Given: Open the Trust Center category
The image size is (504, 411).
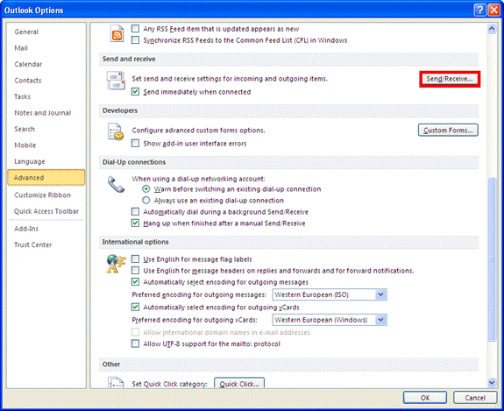Looking at the screenshot, I should click(x=33, y=244).
